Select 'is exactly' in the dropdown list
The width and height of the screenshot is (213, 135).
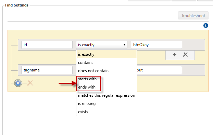pyautogui.click(x=106, y=54)
